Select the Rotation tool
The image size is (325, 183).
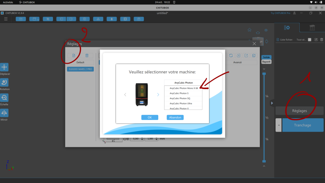pos(4,82)
